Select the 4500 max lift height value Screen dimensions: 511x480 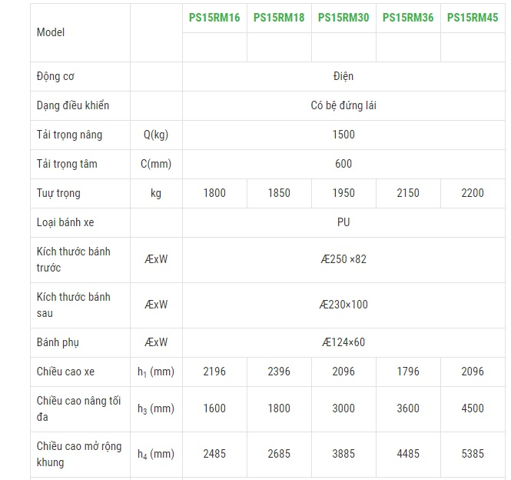[473, 408]
